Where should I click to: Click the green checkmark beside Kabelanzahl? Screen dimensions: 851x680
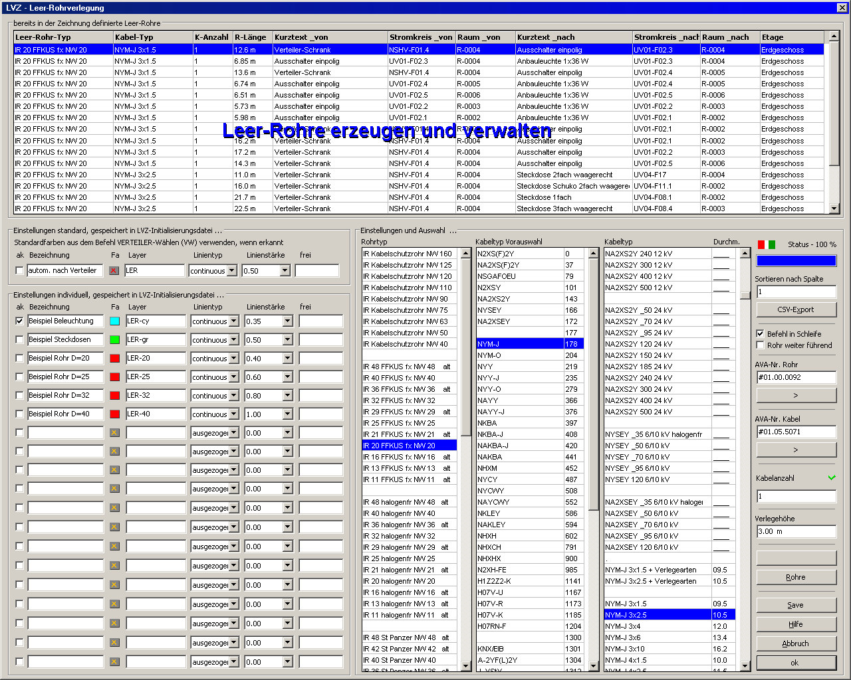(832, 478)
